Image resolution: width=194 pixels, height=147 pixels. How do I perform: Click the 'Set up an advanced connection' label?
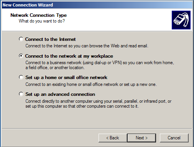coord(60,94)
